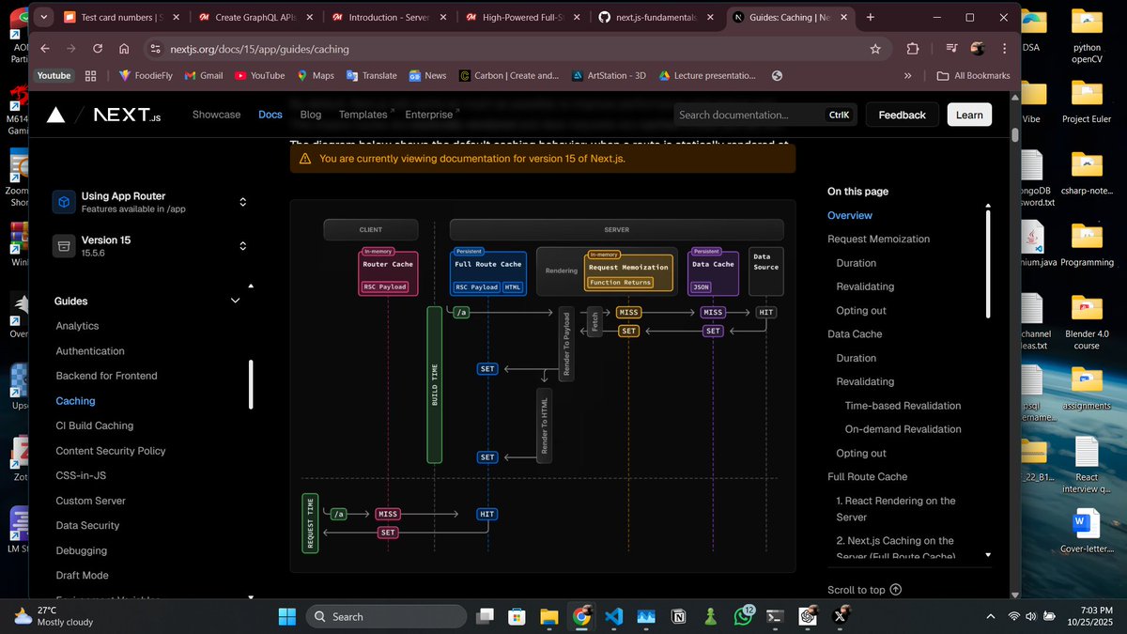Open the tab search dropdown arrow in Chrome
This screenshot has width=1127, height=634.
pos(45,17)
